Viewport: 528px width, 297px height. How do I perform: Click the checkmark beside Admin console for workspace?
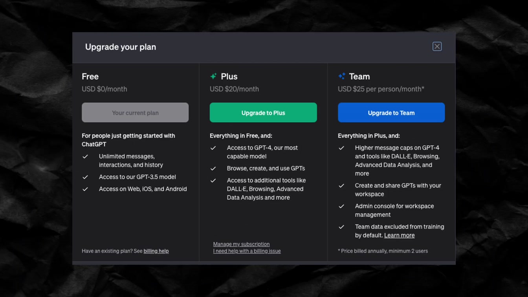click(x=341, y=206)
